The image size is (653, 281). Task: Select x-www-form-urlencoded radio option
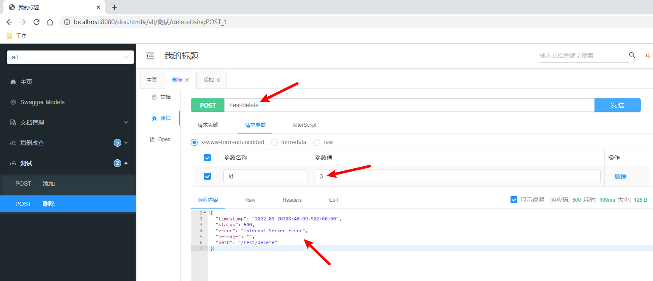coord(194,142)
